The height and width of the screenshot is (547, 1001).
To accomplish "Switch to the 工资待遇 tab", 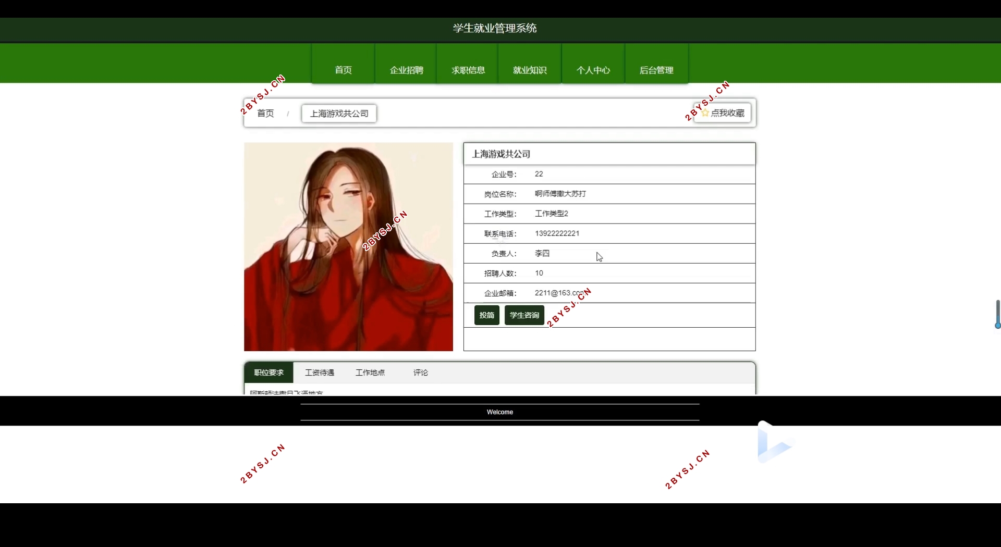I will [x=320, y=372].
